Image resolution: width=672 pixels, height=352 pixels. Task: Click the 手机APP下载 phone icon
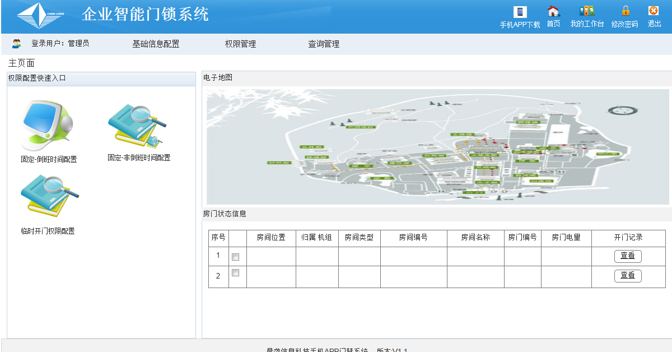coord(520,12)
